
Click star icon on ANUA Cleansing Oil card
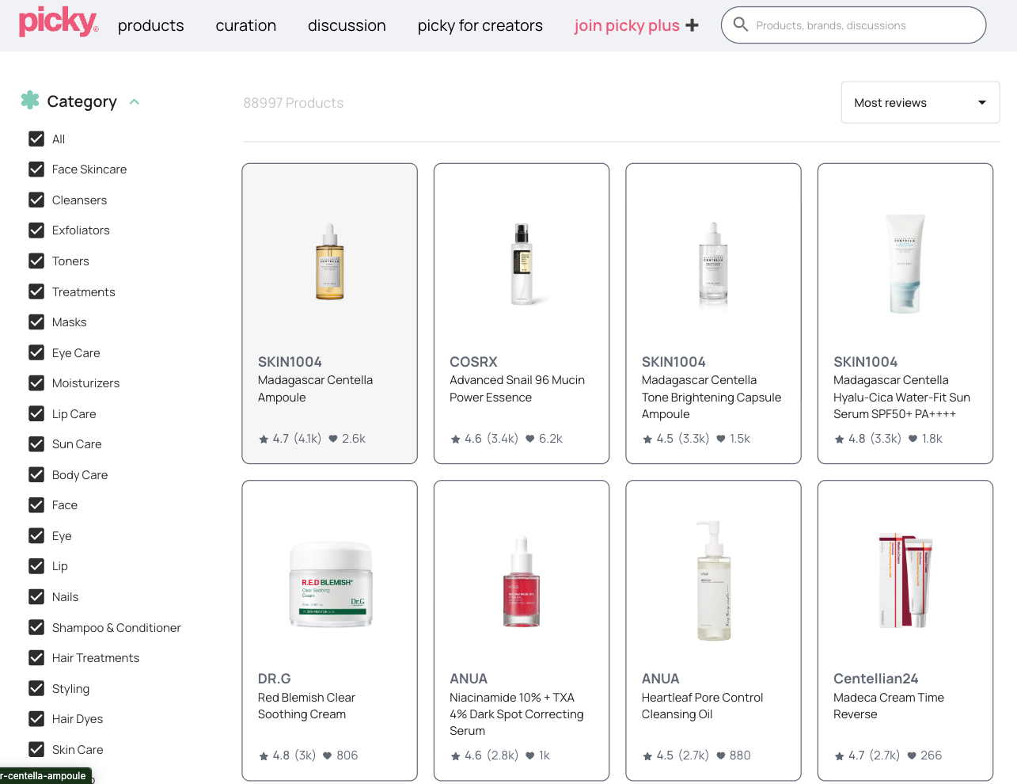pyautogui.click(x=647, y=756)
